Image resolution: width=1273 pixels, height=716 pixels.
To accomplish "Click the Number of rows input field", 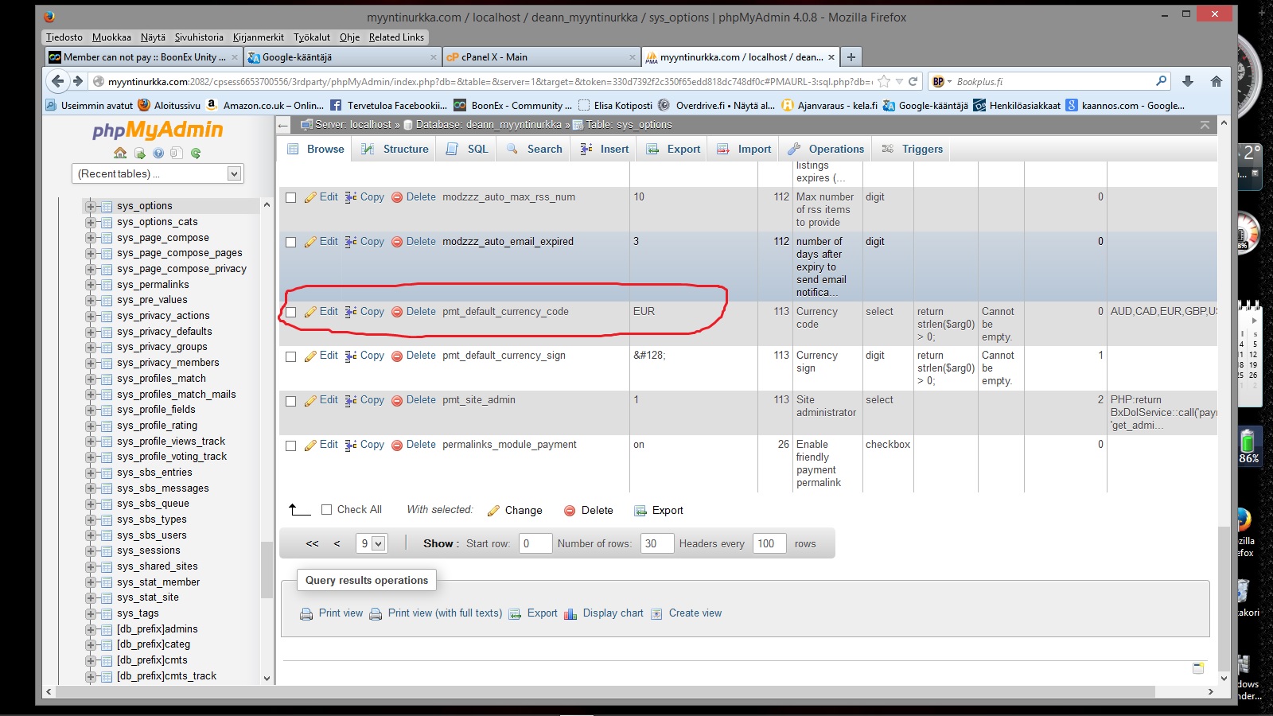I will click(656, 543).
